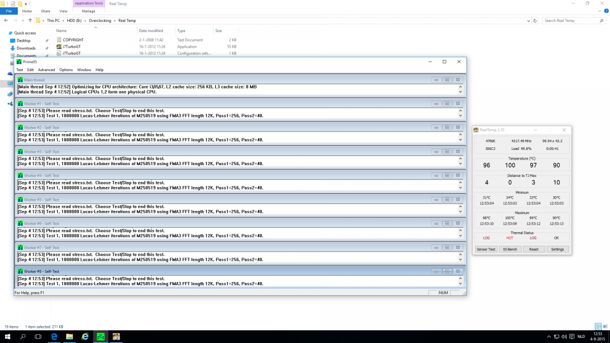Click the Worker #8 child window icon
This screenshot has height=343, width=610.
(x=20, y=271)
